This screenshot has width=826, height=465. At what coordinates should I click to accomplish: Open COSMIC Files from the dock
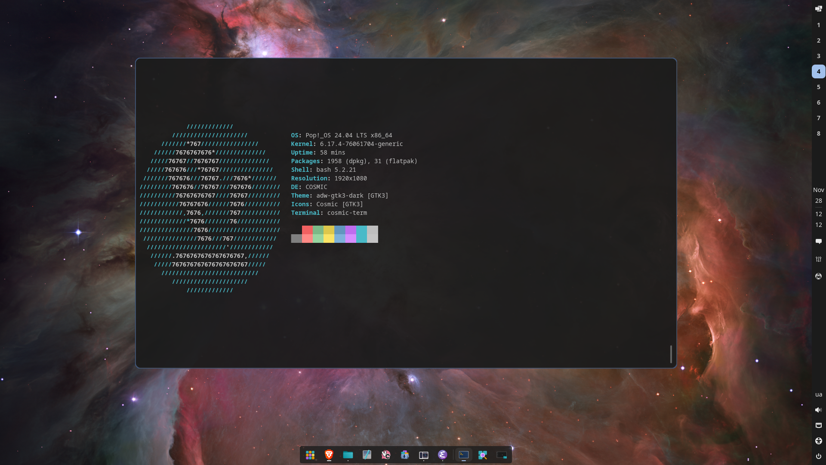pos(348,455)
